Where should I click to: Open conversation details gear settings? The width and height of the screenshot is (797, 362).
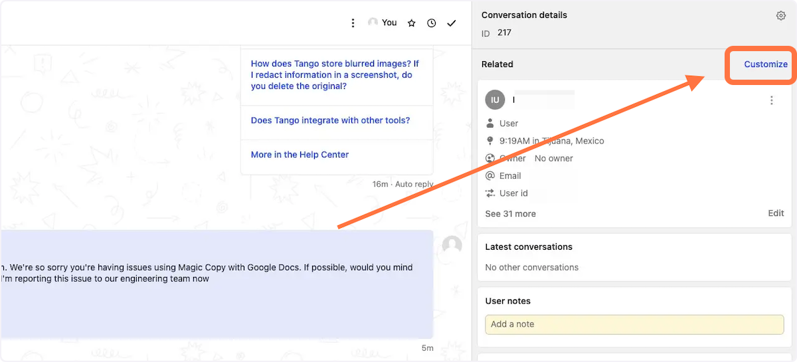coord(781,16)
